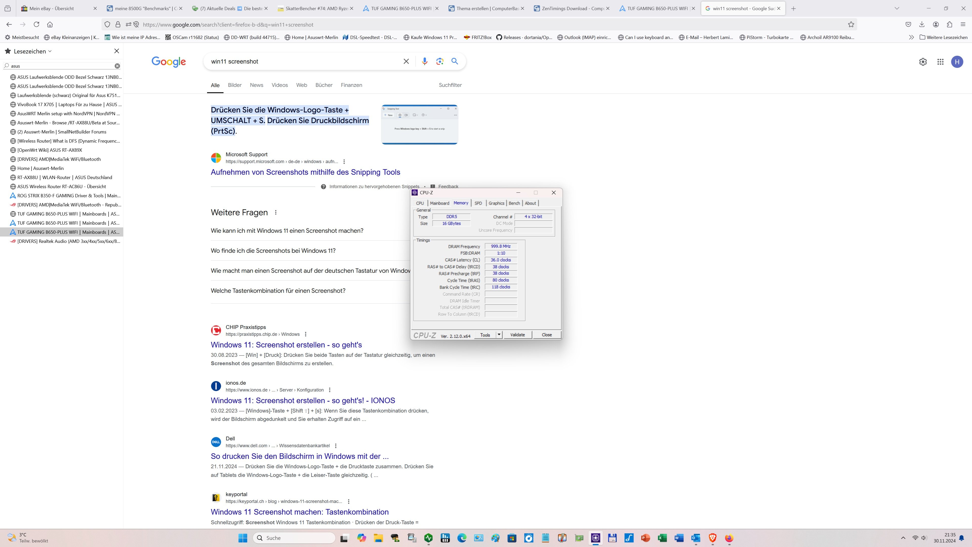
Task: Open the Tools dropdown arrow in CPU-Z
Action: click(499, 335)
